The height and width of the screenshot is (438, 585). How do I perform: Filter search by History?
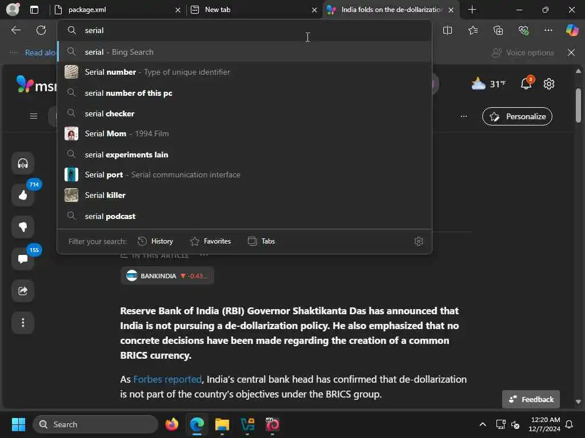pos(155,241)
